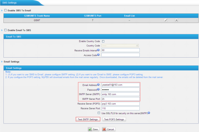The height and width of the screenshot is (132, 199).
Task: Edit the GSM7 trunk row
Action: pos(166,20)
